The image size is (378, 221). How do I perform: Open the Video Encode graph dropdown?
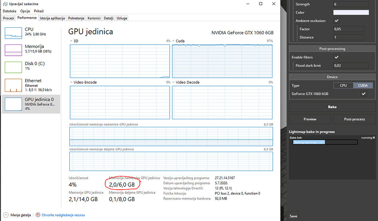point(71,82)
